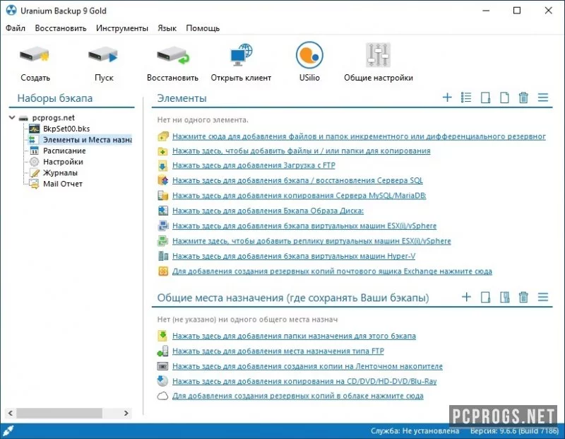Click link for CD/DVD/HD-DVD/Blu-Ray copying

tap(304, 381)
